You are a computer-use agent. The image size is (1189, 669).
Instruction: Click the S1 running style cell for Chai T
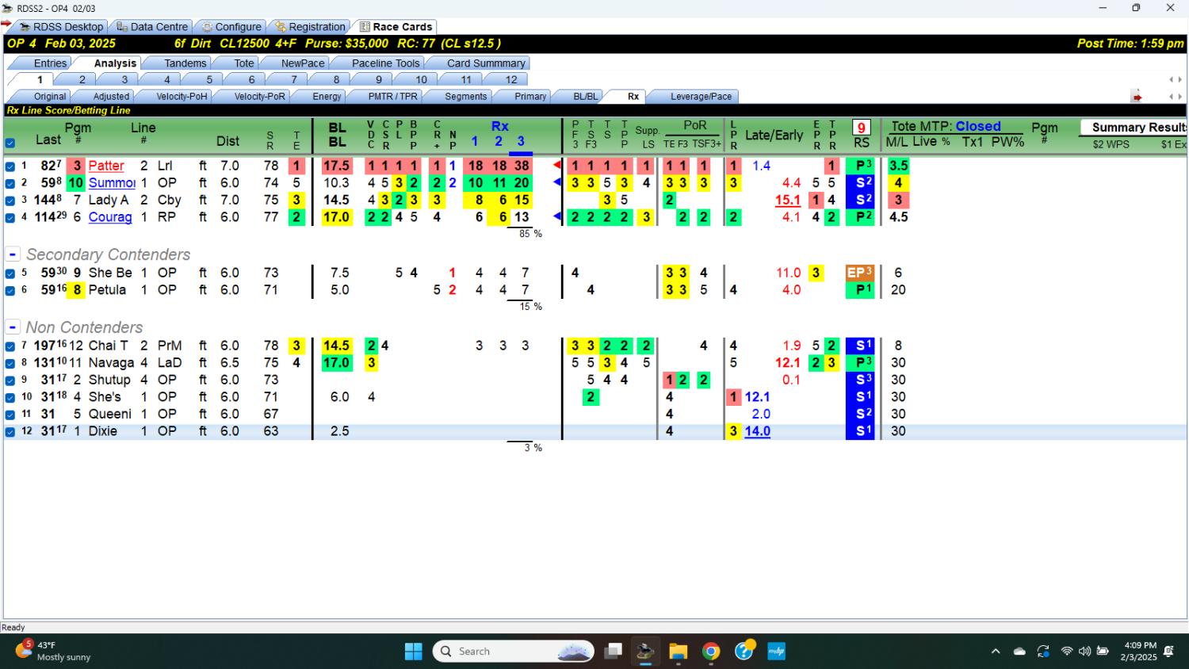pos(860,346)
